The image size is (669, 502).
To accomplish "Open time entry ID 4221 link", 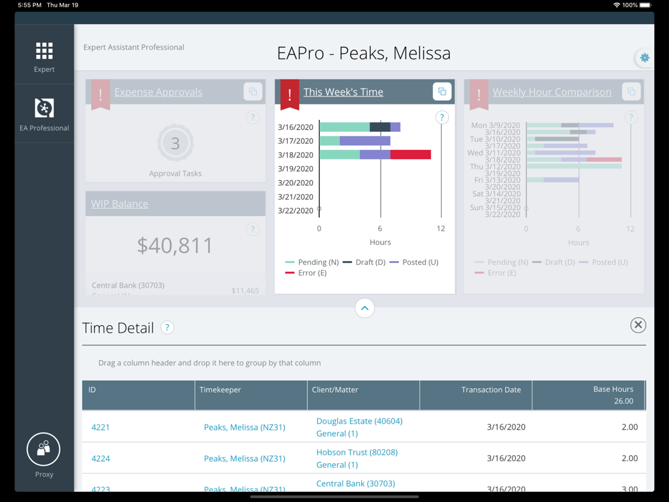I will [100, 427].
